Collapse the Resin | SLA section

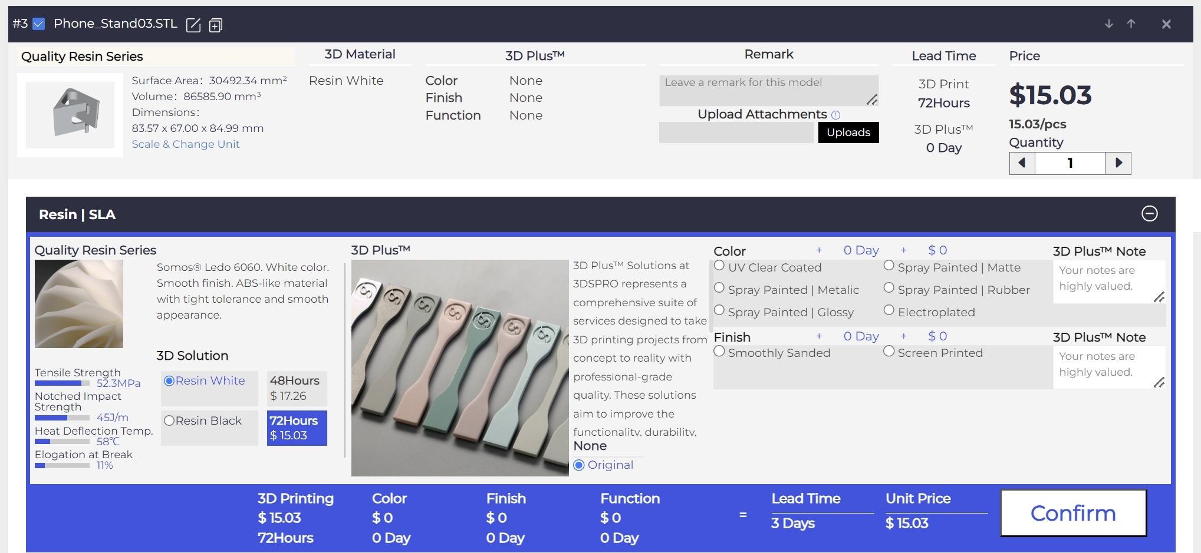1149,214
